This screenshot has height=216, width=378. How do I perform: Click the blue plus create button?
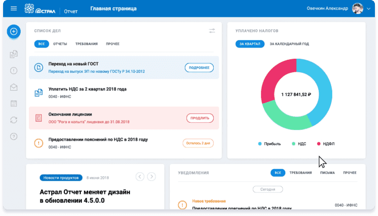click(x=14, y=31)
